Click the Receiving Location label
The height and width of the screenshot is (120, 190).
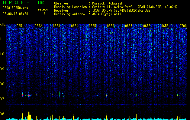pyautogui.click(x=70, y=7)
